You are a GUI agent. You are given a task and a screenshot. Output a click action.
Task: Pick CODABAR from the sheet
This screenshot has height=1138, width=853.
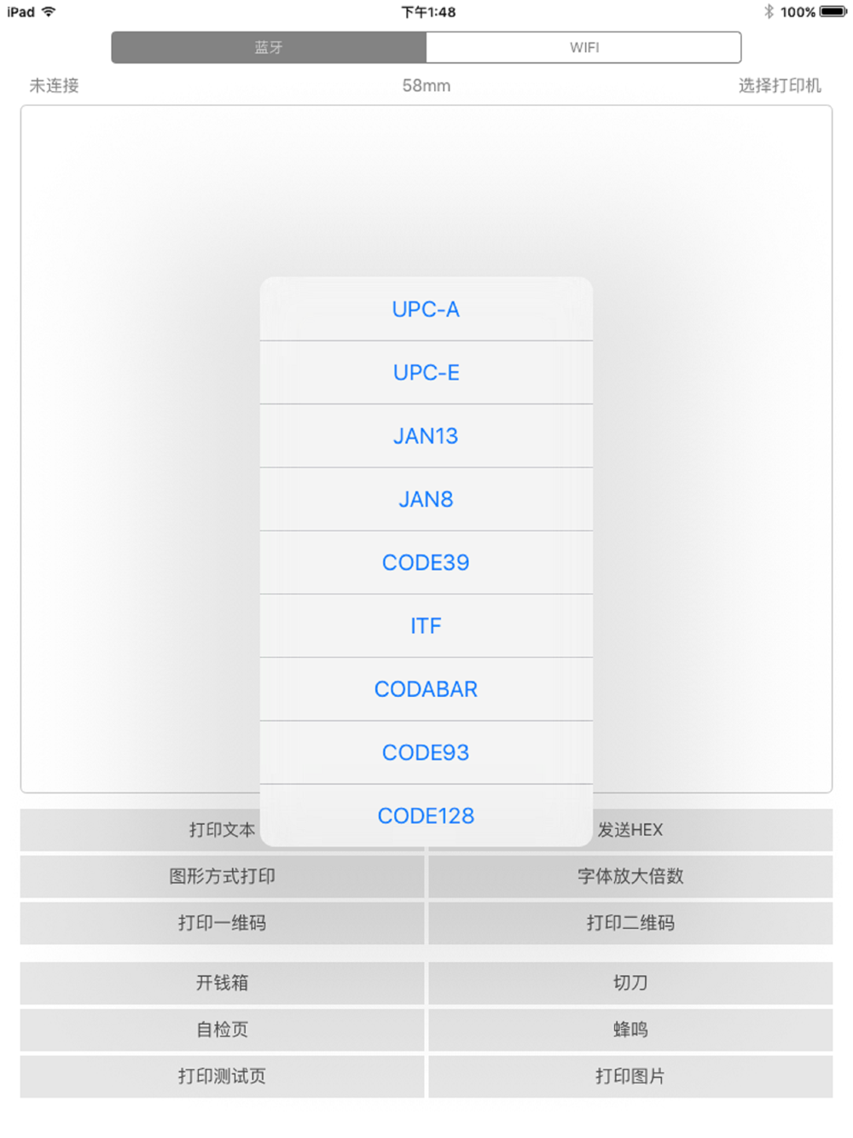[426, 689]
